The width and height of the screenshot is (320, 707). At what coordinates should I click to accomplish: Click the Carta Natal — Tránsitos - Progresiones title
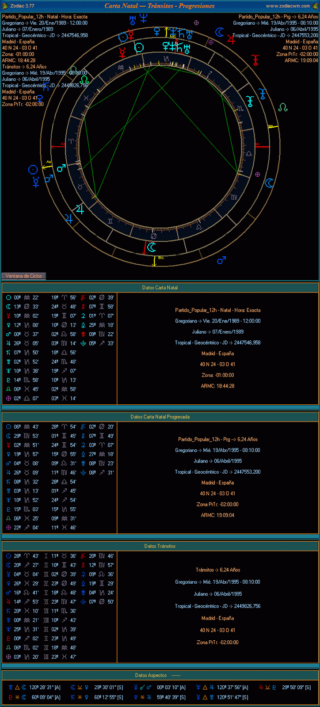point(160,6)
